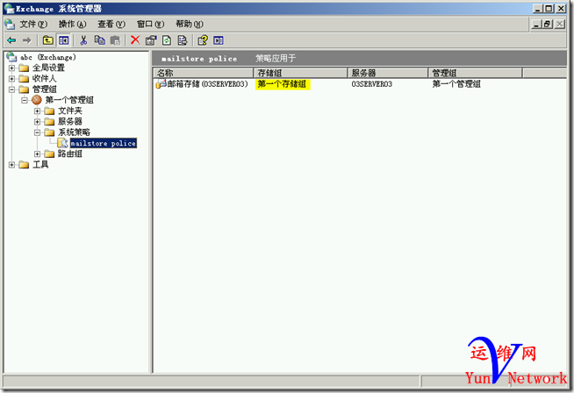Viewport: 574px width, 393px height.
Task: Click the red X Delete icon
Action: click(x=135, y=39)
